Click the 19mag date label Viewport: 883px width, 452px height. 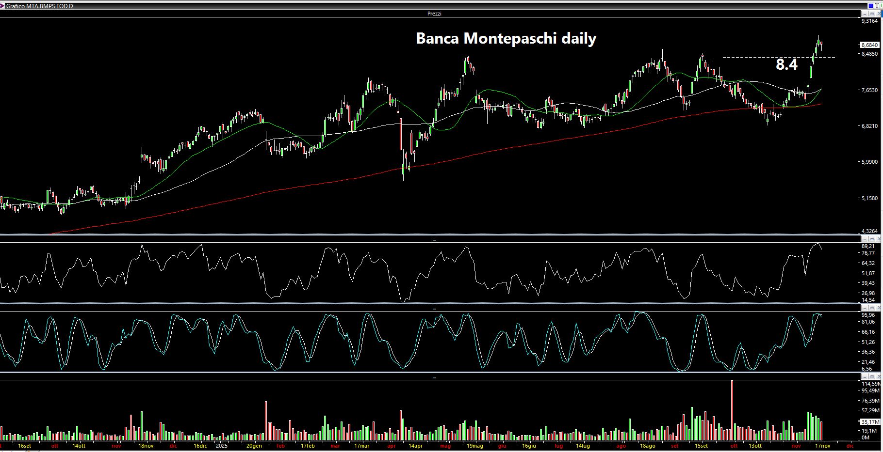[475, 446]
